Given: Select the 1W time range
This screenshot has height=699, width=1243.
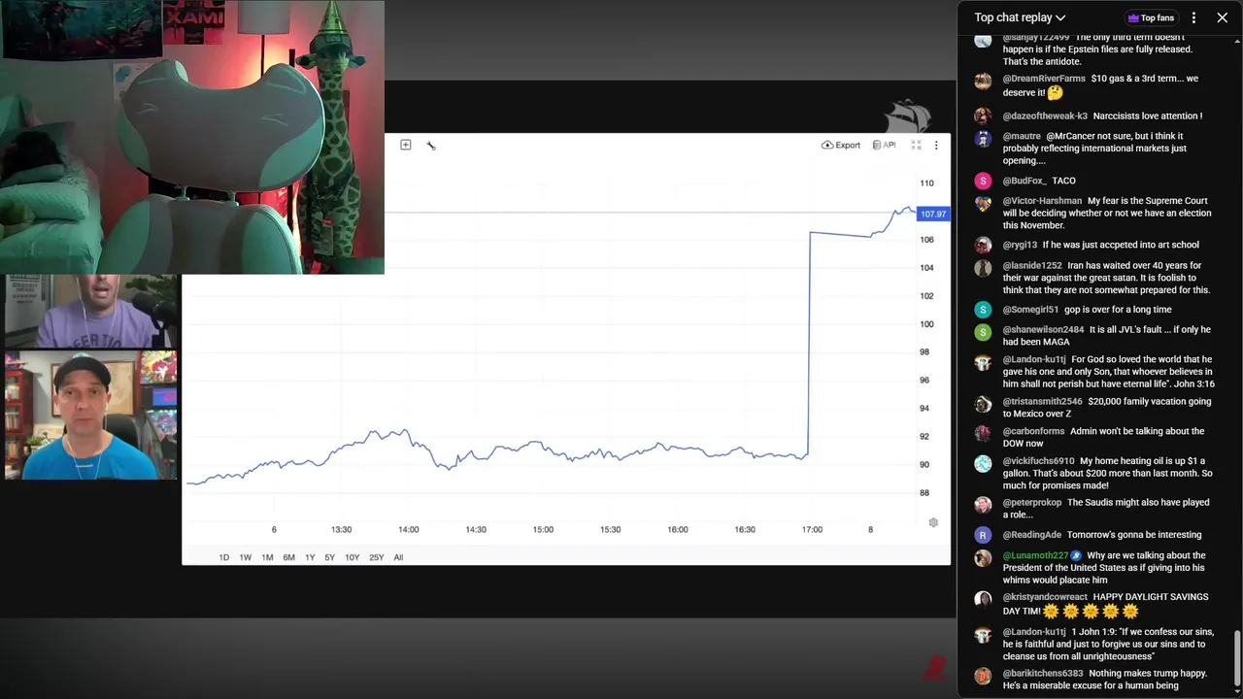Looking at the screenshot, I should (246, 557).
